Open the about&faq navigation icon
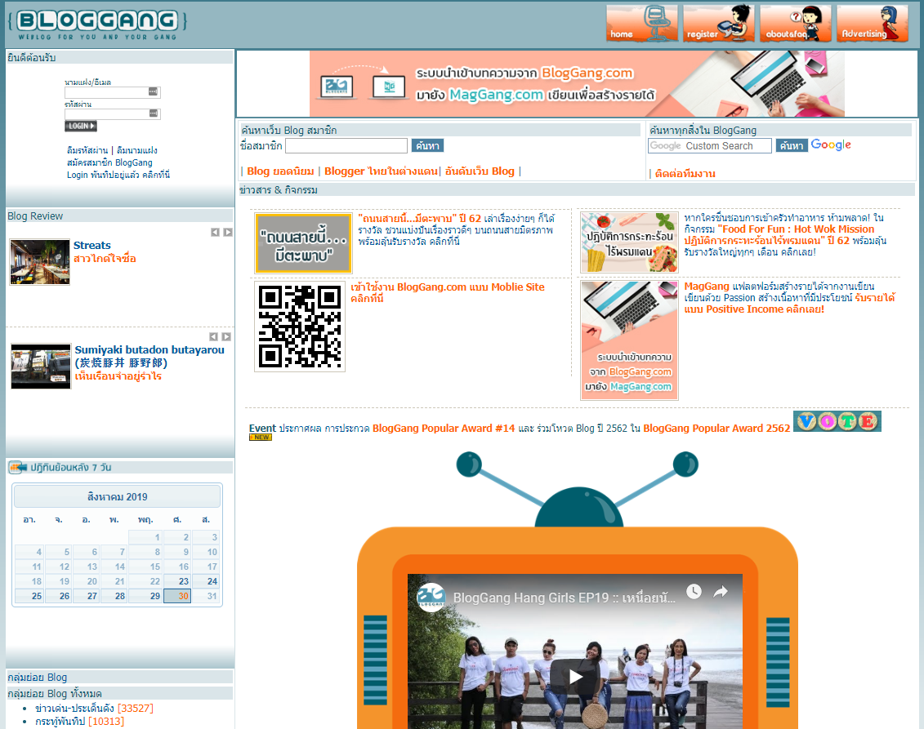 (795, 24)
